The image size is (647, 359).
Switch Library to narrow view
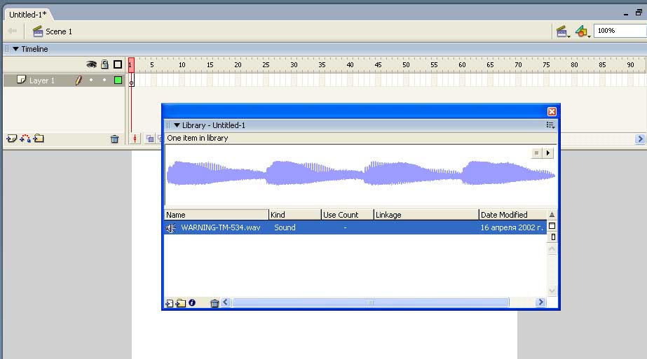[552, 237]
